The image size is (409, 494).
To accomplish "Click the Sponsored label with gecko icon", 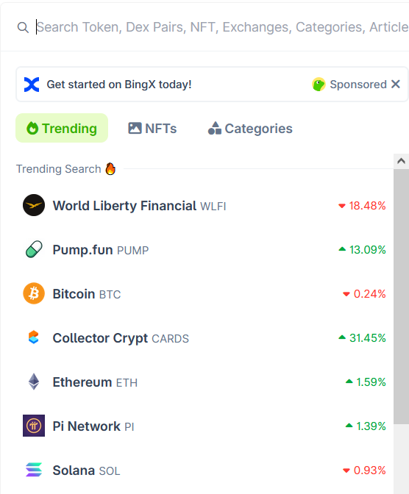I will [349, 84].
